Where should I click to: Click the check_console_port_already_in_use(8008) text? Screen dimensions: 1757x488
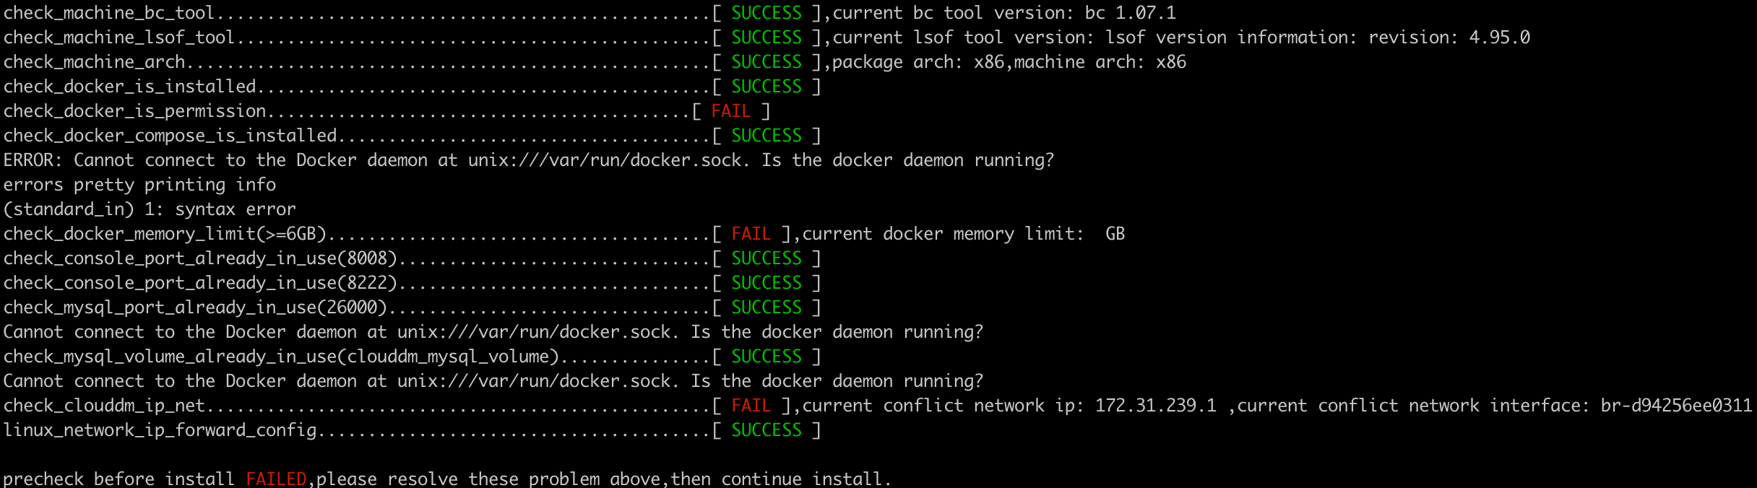(201, 258)
